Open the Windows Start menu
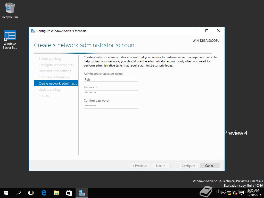Image resolution: width=264 pixels, height=198 pixels. [6, 193]
